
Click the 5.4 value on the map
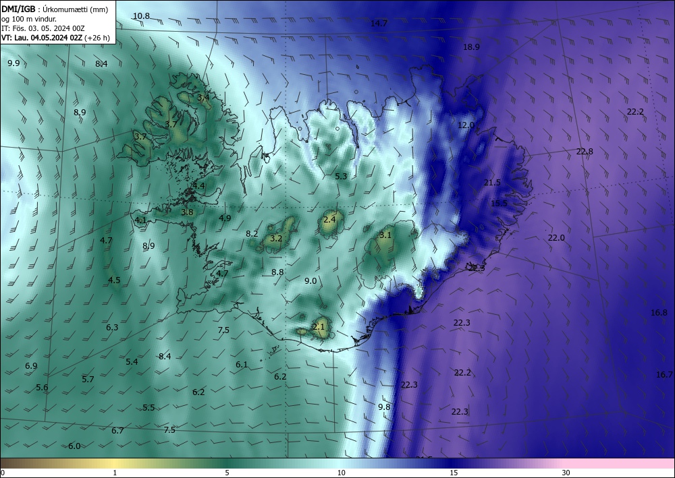[x=132, y=362]
